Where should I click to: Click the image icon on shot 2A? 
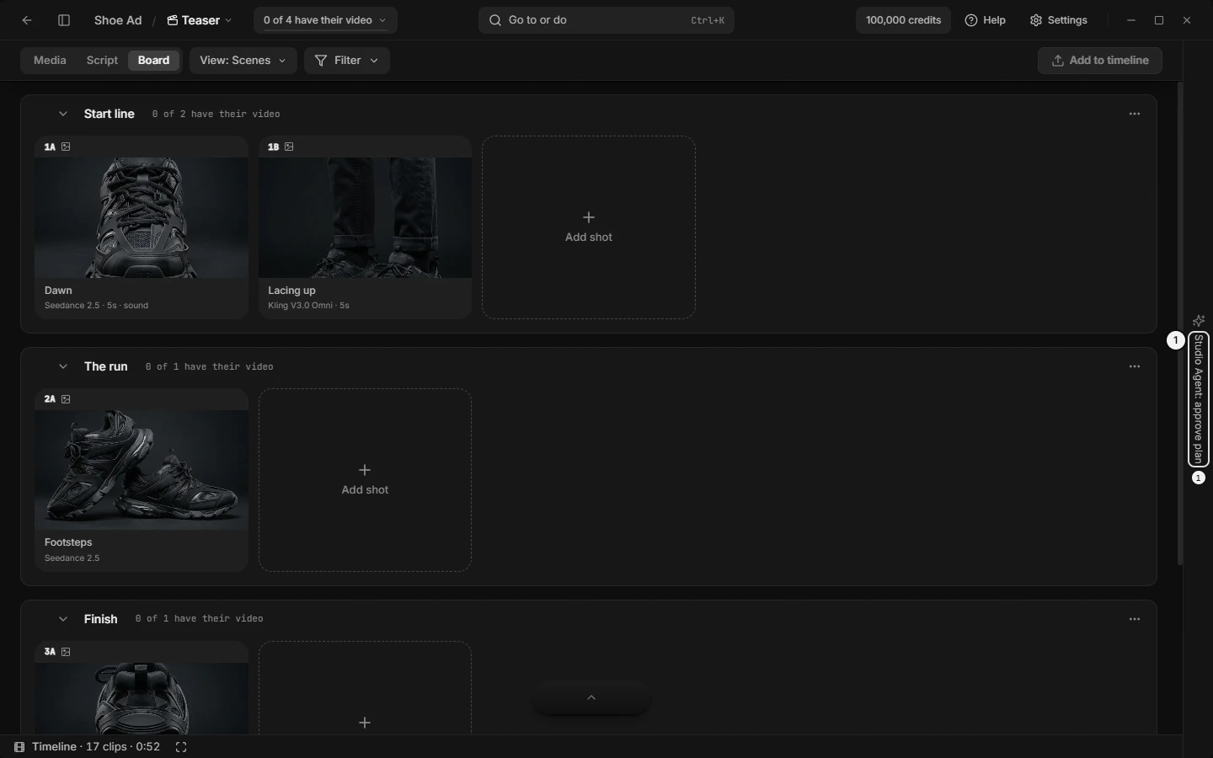(66, 399)
